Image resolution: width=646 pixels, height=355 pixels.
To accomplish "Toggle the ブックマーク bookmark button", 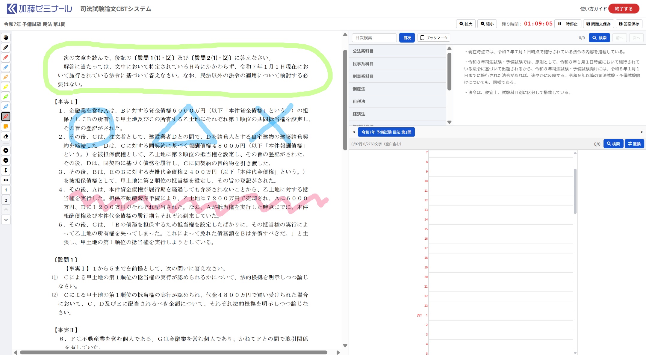I will click(x=433, y=38).
